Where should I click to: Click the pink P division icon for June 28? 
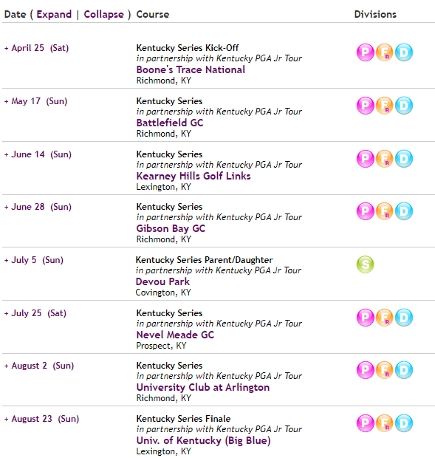(x=366, y=211)
